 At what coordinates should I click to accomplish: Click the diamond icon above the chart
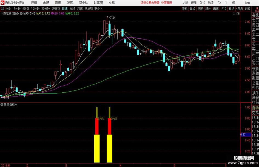click(x=234, y=14)
